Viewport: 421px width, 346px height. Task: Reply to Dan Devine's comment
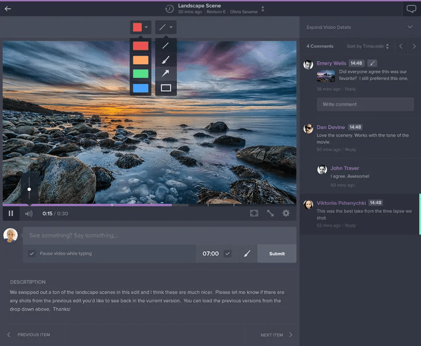pos(350,149)
